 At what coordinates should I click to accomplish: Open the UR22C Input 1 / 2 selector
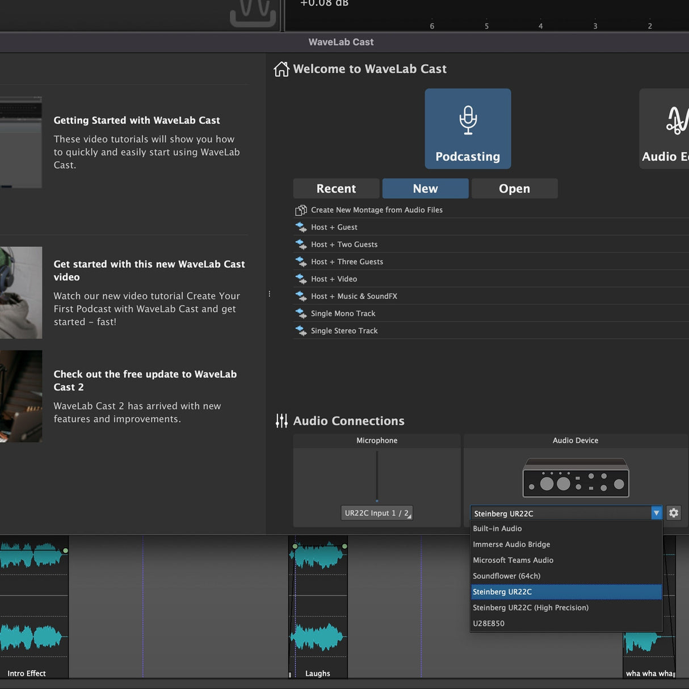point(377,513)
